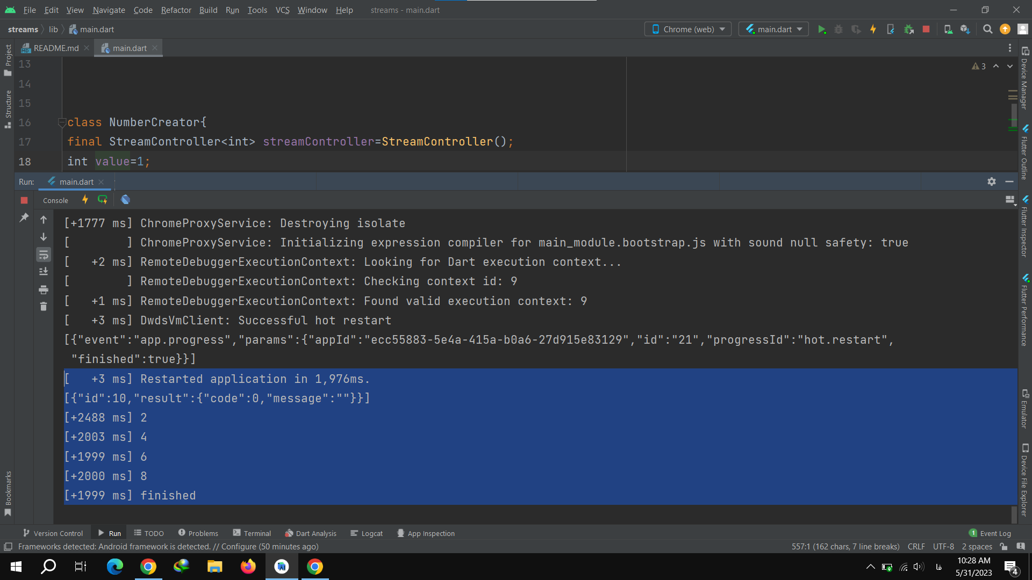This screenshot has height=580, width=1032.
Task: Open SDK Manager icon in top toolbar
Action: pos(965,30)
